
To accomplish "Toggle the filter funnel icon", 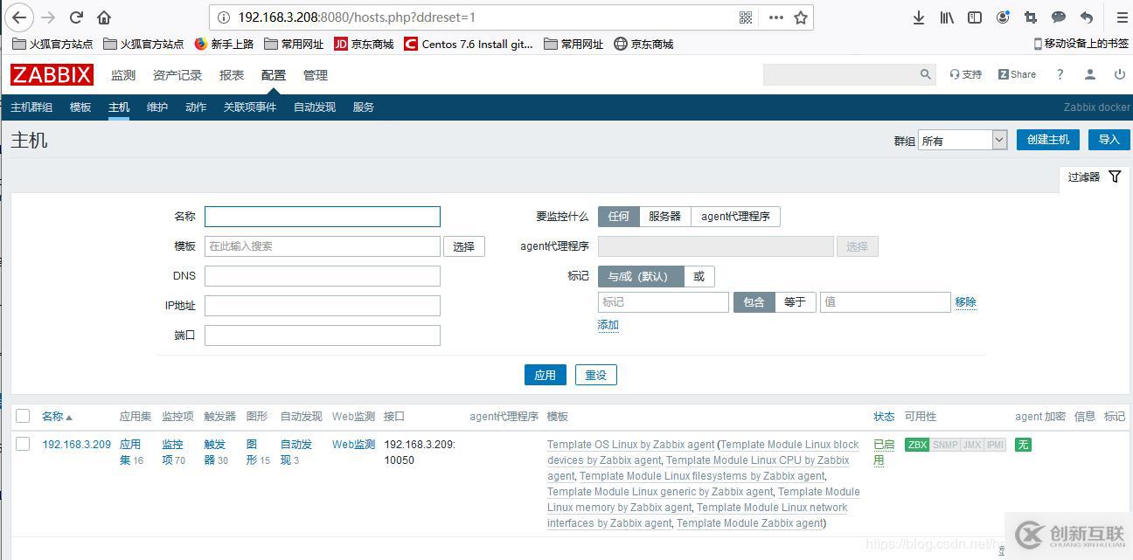I will point(1115,176).
